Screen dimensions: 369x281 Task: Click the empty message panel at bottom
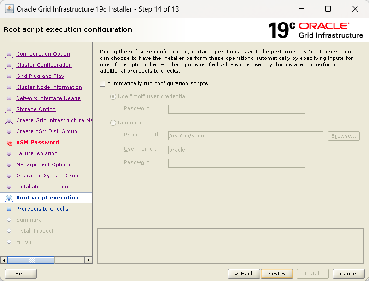(230, 246)
